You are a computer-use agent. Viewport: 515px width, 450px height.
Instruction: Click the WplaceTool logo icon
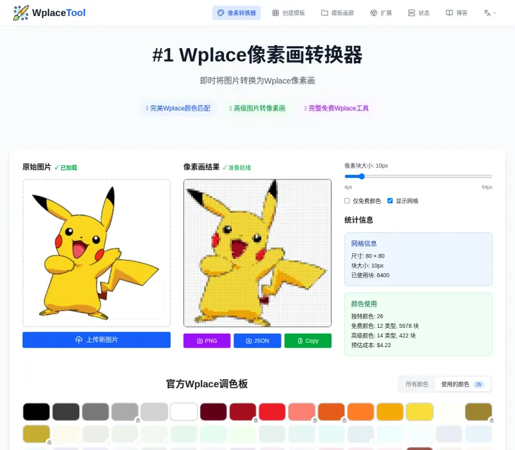pos(21,13)
